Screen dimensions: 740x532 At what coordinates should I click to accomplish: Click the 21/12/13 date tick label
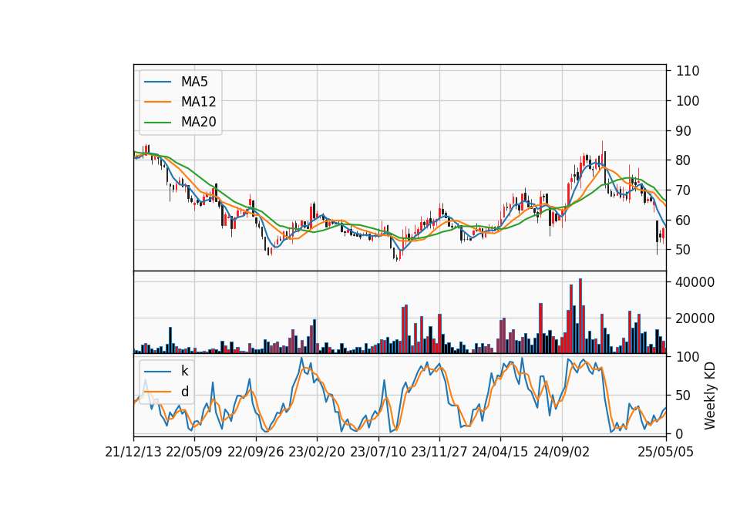coord(133,452)
